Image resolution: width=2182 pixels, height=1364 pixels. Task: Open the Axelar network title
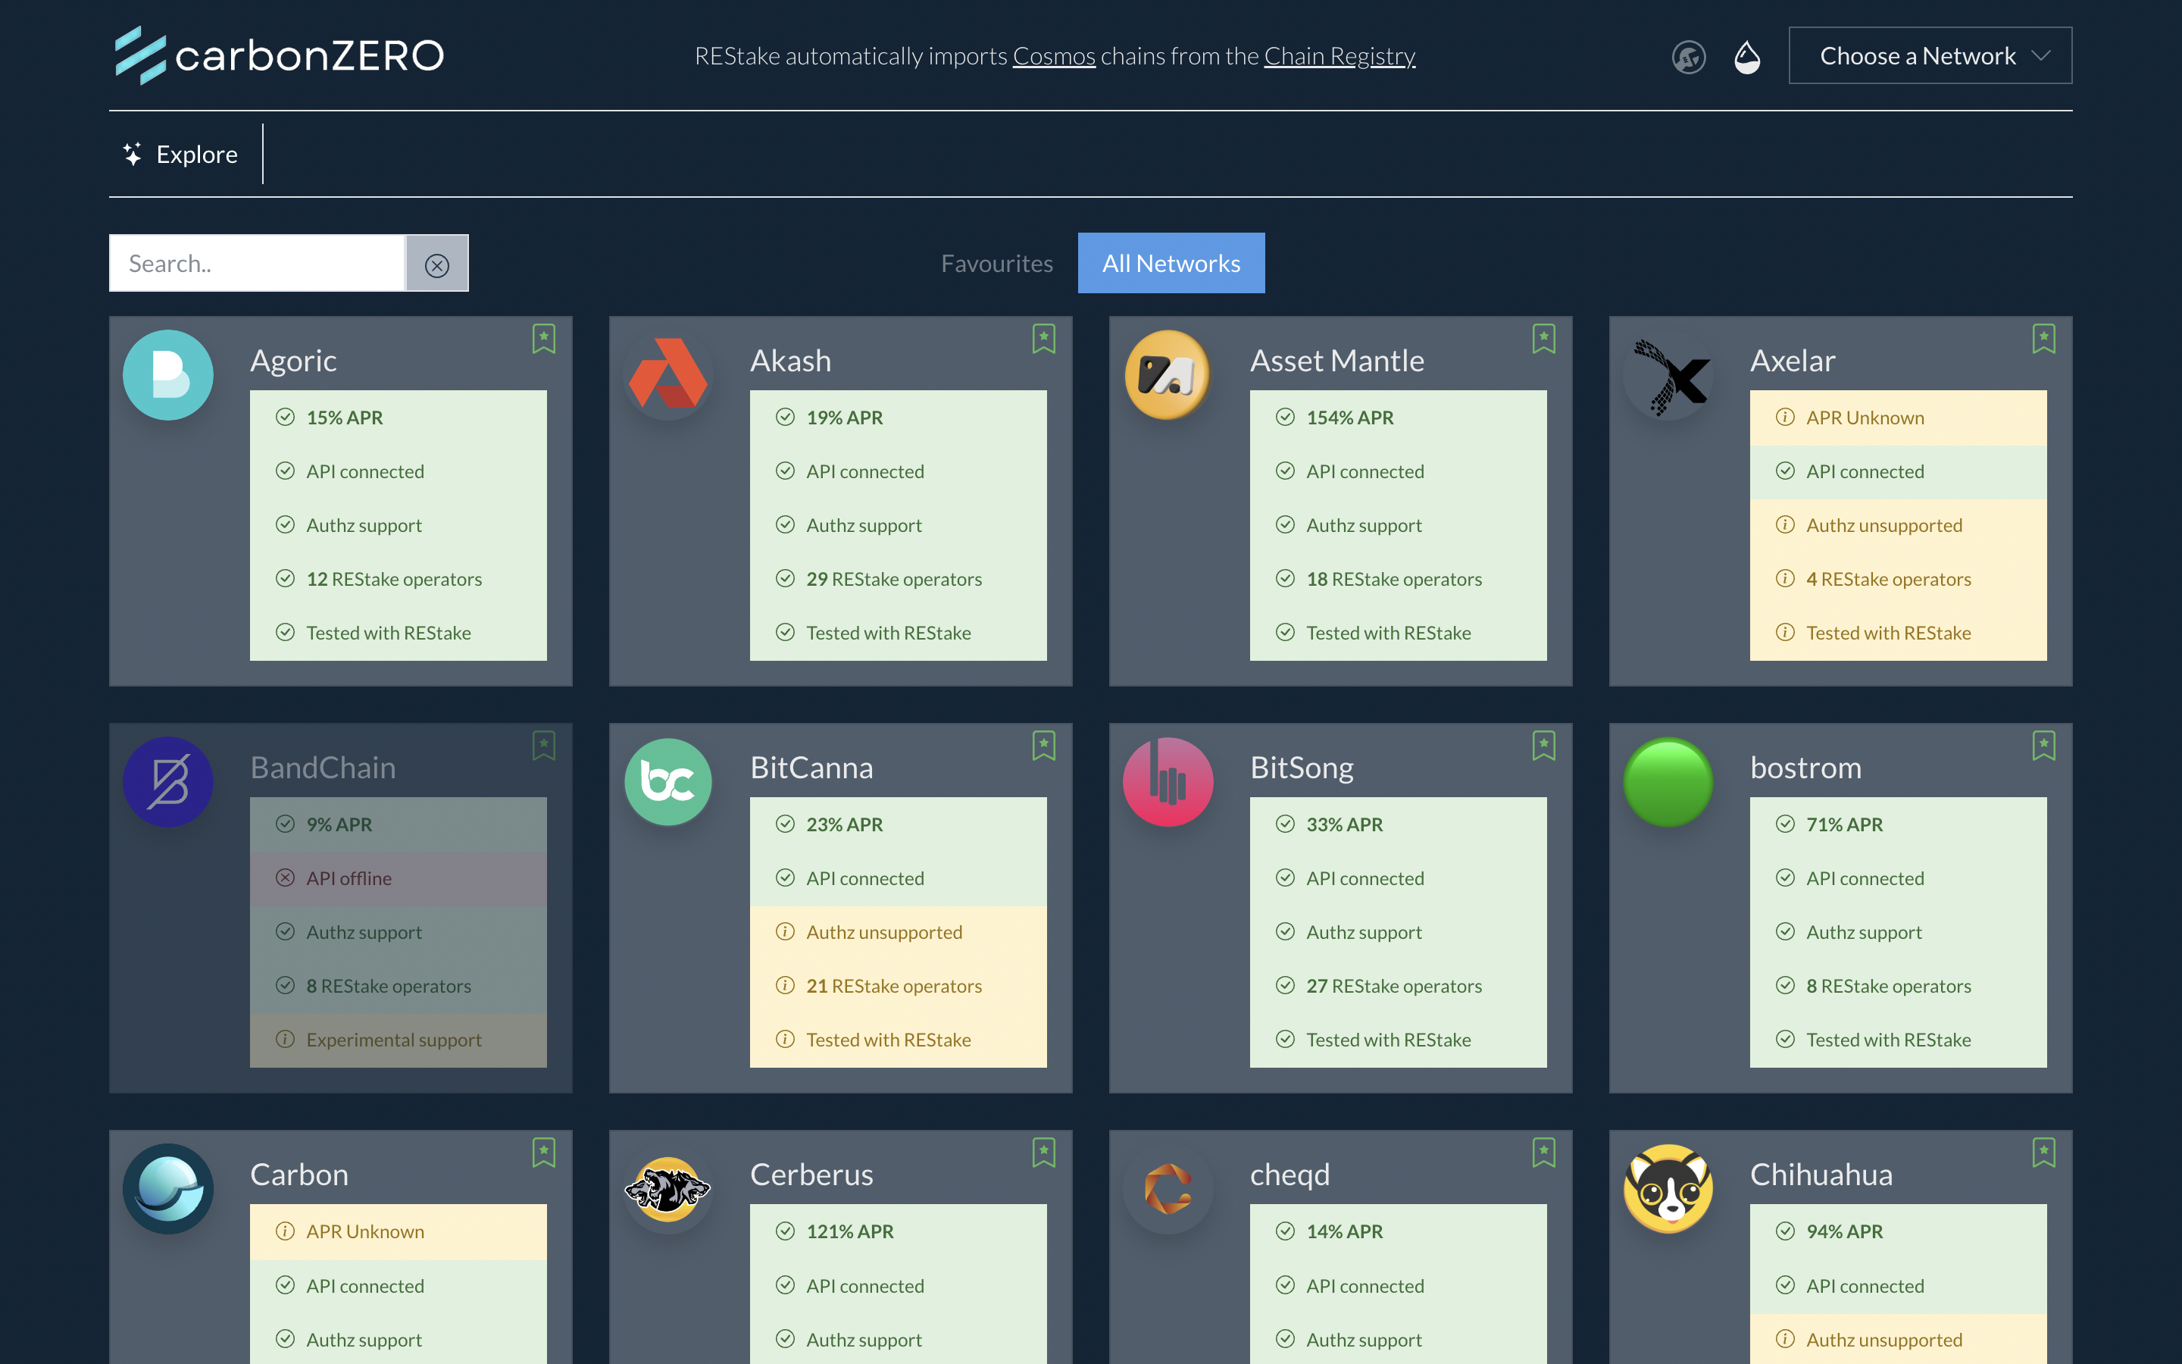[x=1793, y=361]
